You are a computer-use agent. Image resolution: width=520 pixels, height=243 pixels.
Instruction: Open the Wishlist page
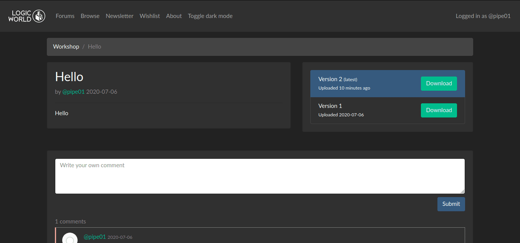pyautogui.click(x=150, y=16)
